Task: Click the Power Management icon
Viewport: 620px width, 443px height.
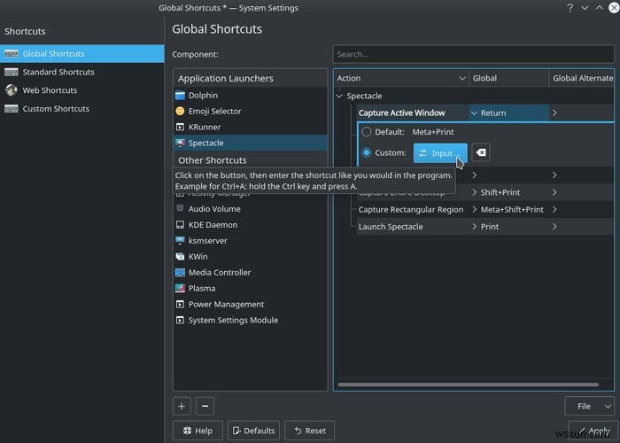Action: coord(180,304)
